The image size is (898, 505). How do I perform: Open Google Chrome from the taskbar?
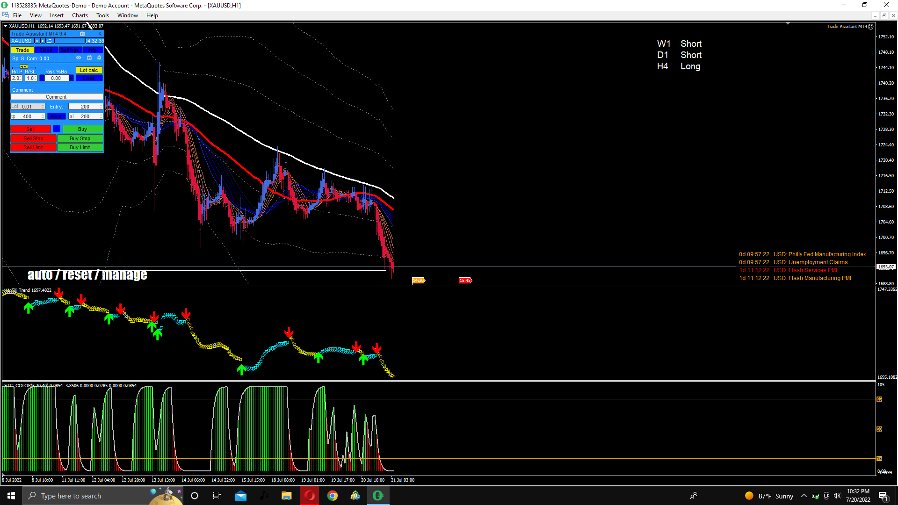click(332, 496)
